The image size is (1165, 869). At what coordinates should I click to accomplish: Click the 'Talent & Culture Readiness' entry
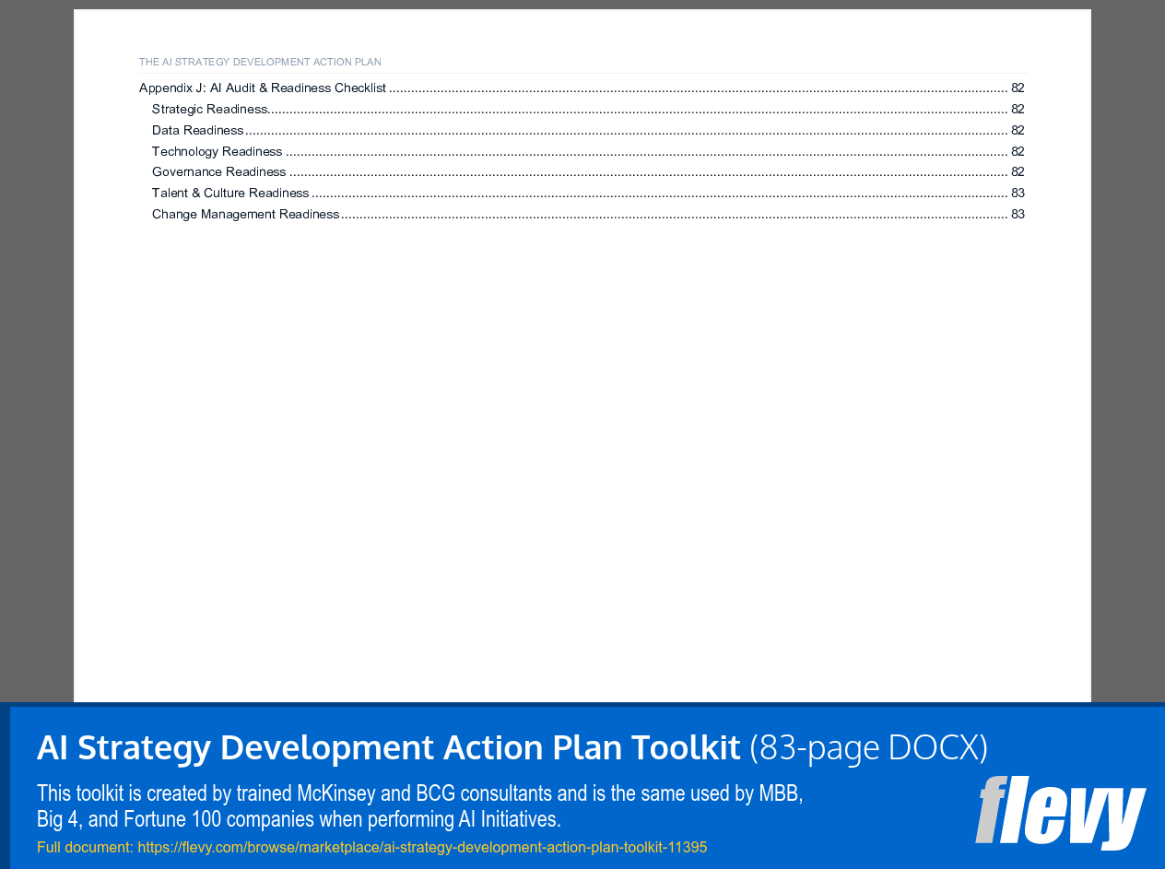(x=230, y=193)
